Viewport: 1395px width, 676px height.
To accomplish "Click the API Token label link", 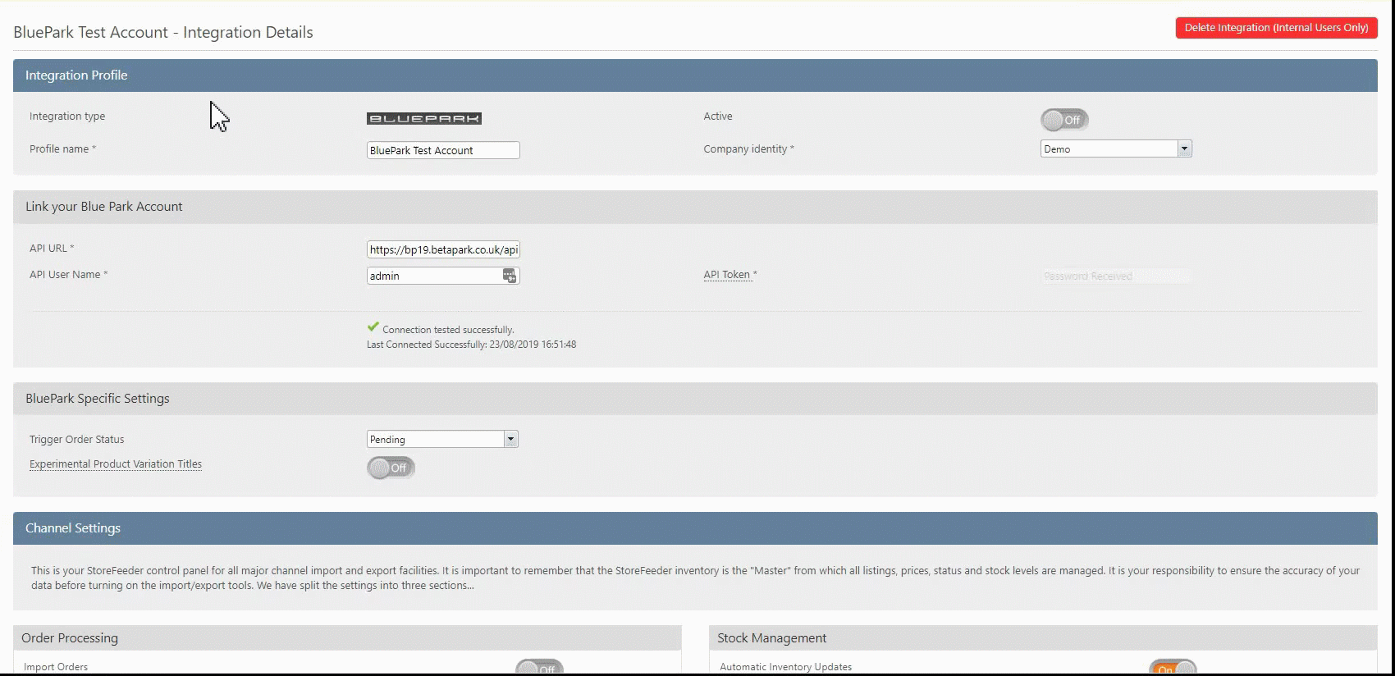I will 727,275.
